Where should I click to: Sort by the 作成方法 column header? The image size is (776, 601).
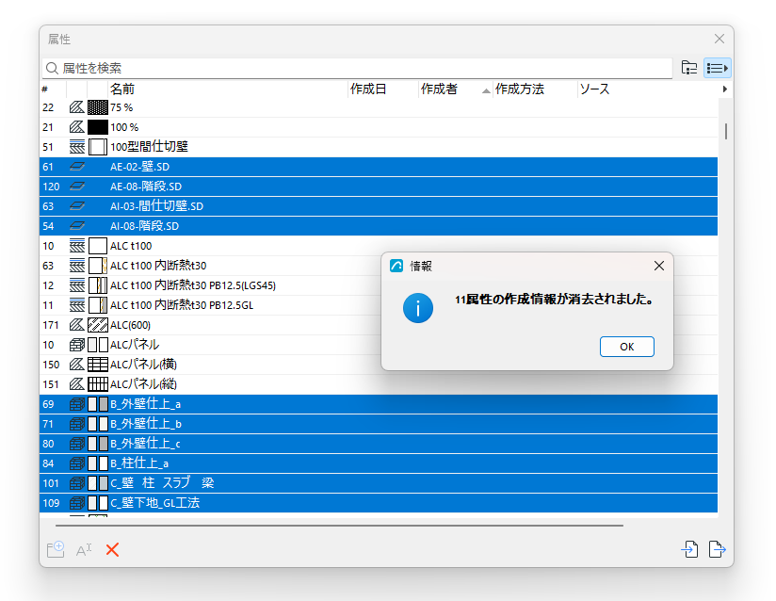(535, 89)
